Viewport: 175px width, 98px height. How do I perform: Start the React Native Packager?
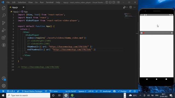coord(32,91)
